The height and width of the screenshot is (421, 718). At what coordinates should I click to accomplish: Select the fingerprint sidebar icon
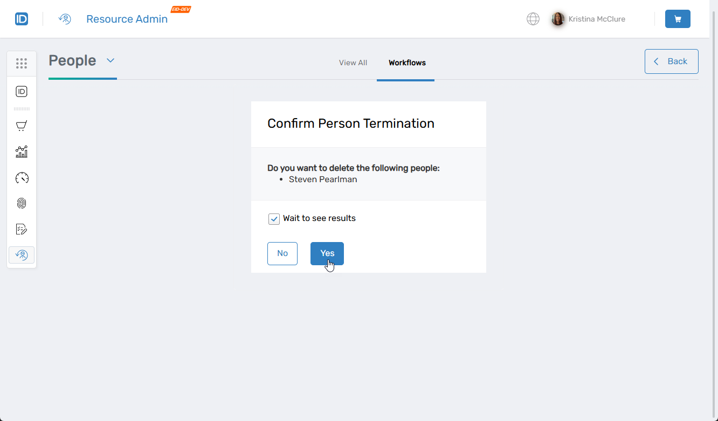tap(22, 203)
